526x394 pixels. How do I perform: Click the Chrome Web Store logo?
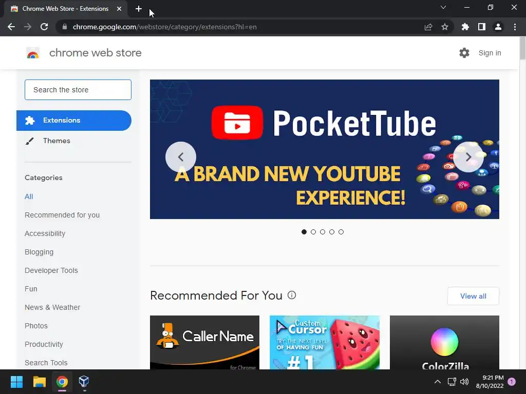pyautogui.click(x=33, y=53)
